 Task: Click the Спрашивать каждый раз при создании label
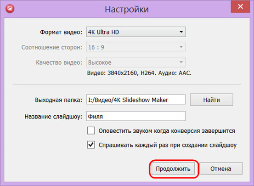(x=168, y=145)
